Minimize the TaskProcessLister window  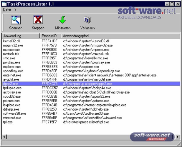pyautogui.click(x=167, y=4)
